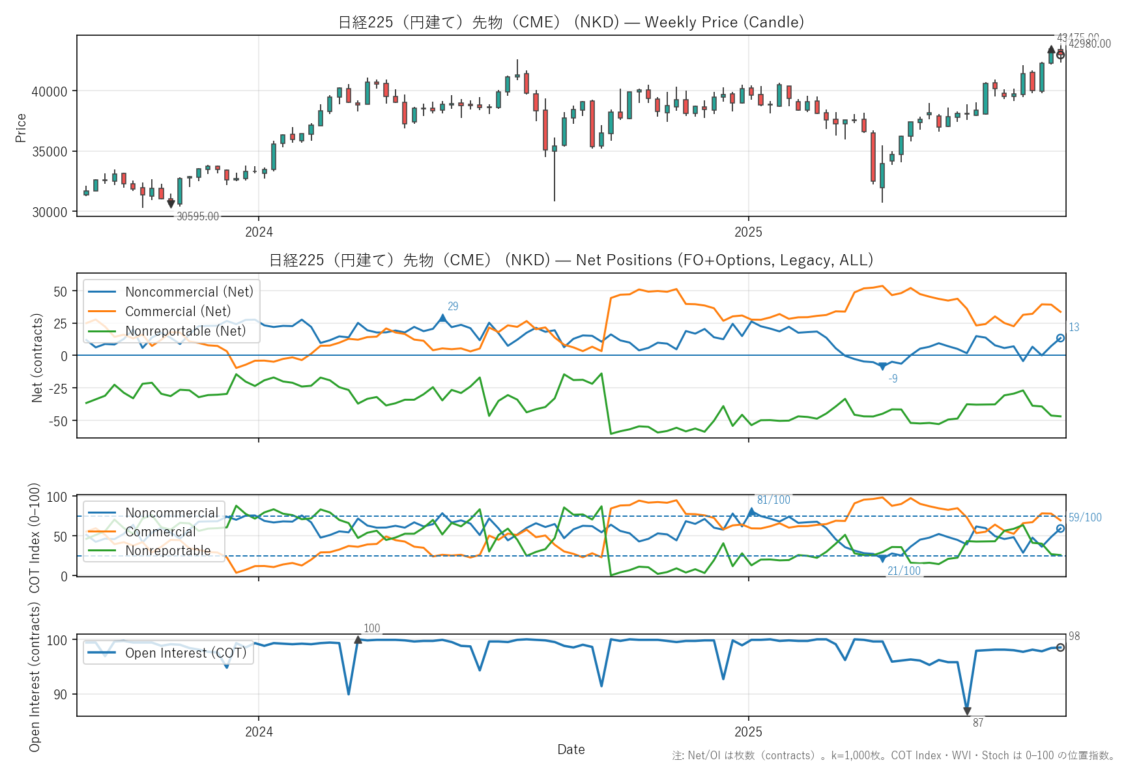Click the 90 tick on the open interest axis
Viewport: 1126px width, 769px height.
[x=61, y=695]
